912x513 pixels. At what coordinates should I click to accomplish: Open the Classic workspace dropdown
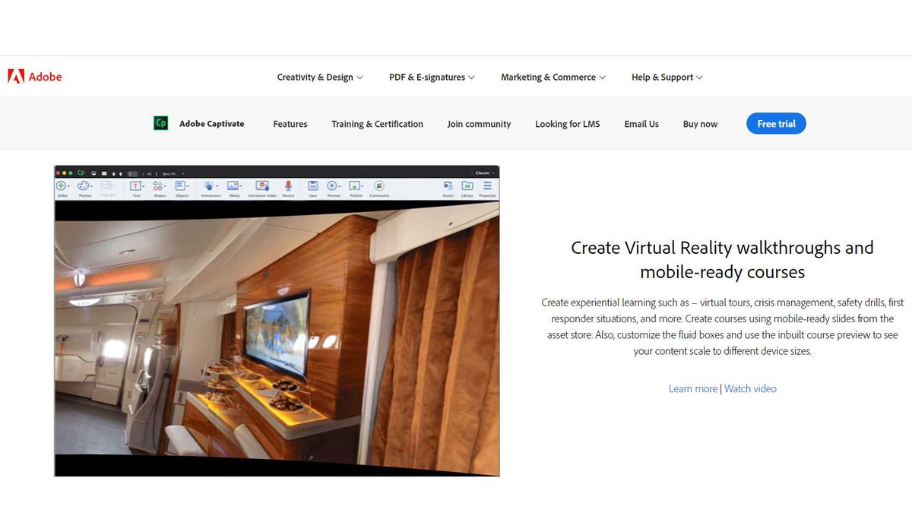(x=482, y=172)
